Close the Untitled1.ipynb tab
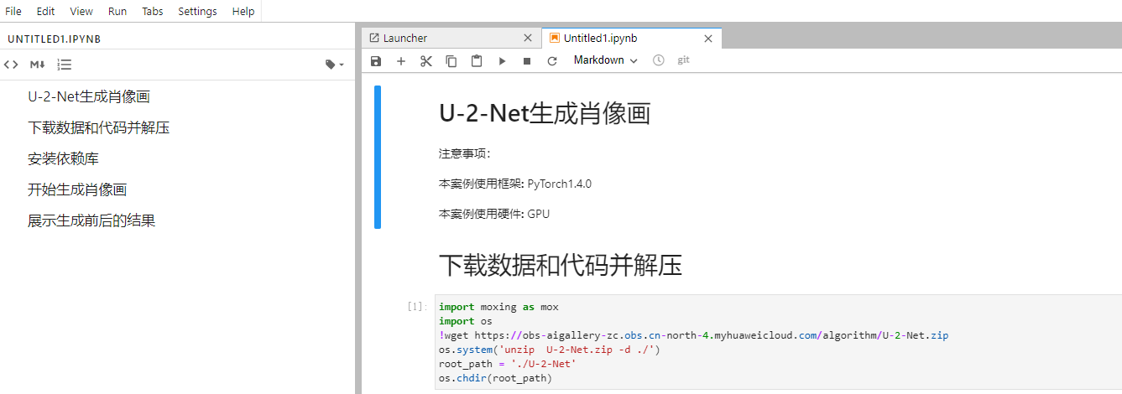Viewport: 1122px width, 394px height. (x=707, y=39)
